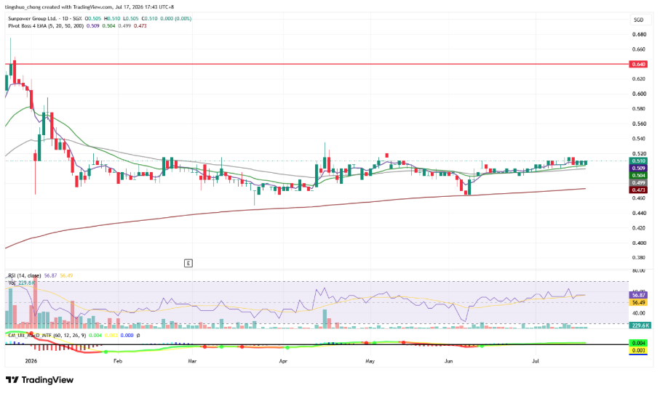Select the Sunpower Group Ltd. symbol title

[x=33, y=18]
